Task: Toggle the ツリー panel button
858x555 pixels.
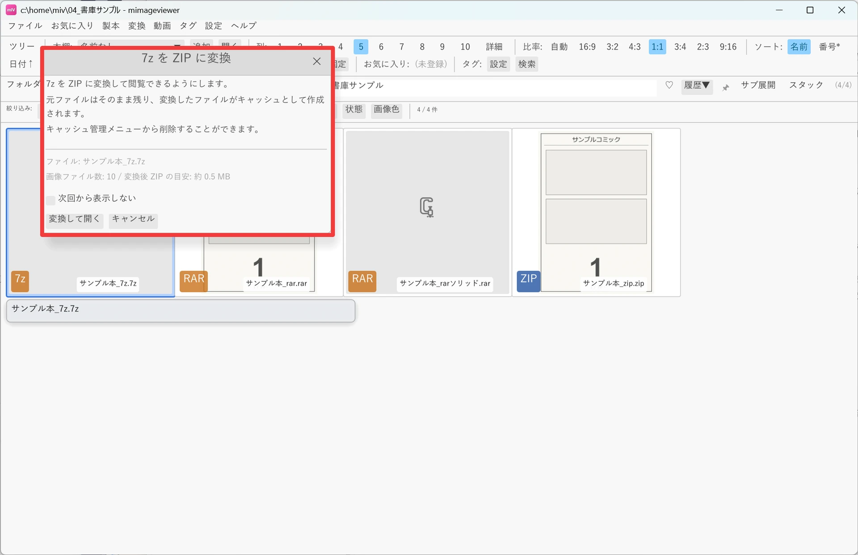Action: 22,46
